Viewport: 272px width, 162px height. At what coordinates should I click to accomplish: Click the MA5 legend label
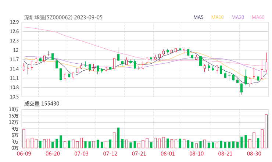pyautogui.click(x=198, y=17)
